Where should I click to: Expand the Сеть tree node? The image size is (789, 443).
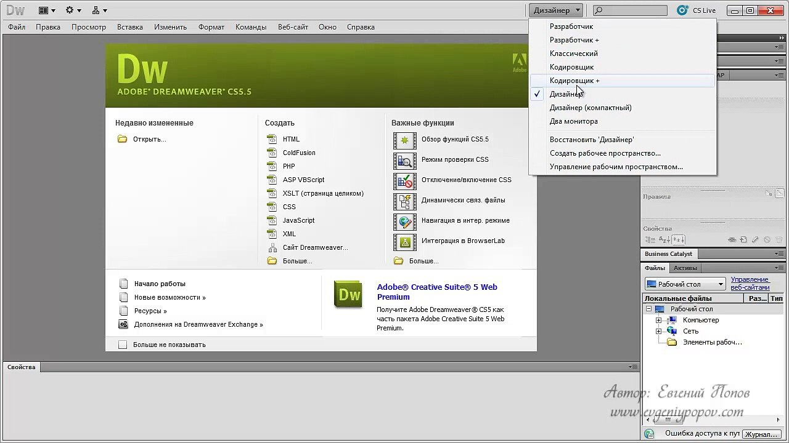click(x=658, y=331)
